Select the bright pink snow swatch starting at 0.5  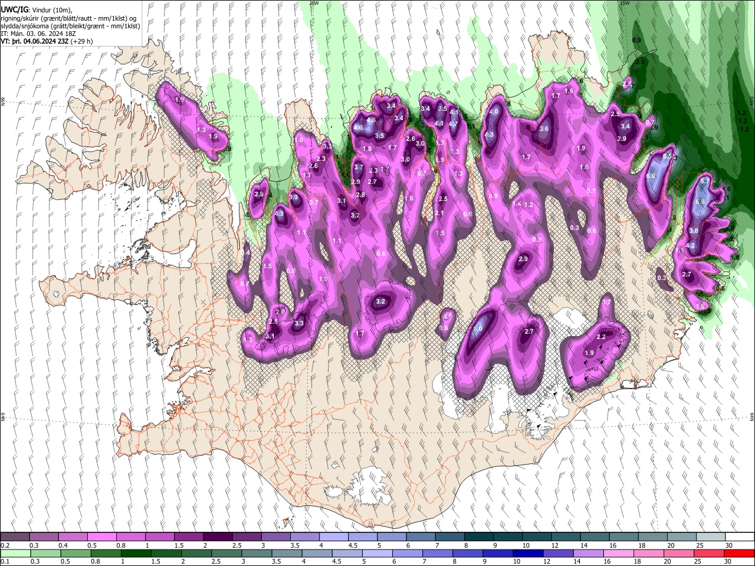[x=102, y=537]
